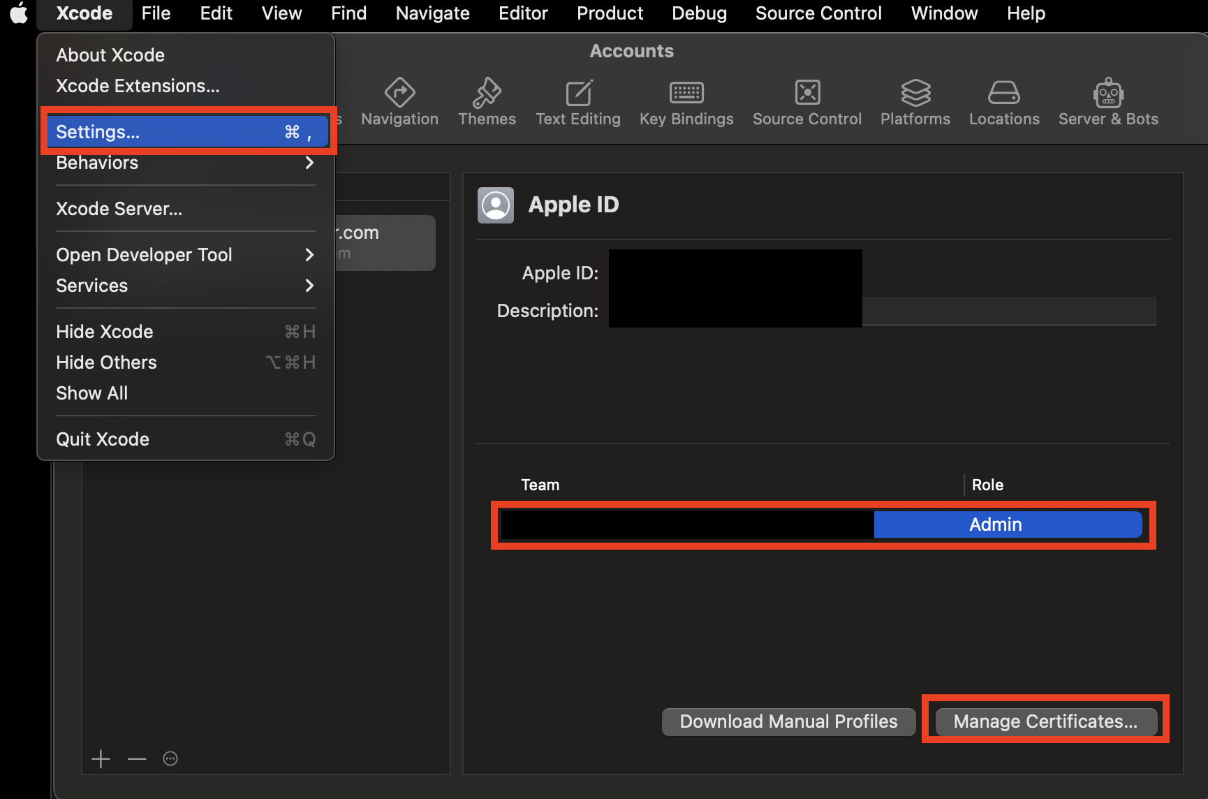Viewport: 1208px width, 799px height.
Task: Open the Debug menu
Action: pyautogui.click(x=699, y=13)
